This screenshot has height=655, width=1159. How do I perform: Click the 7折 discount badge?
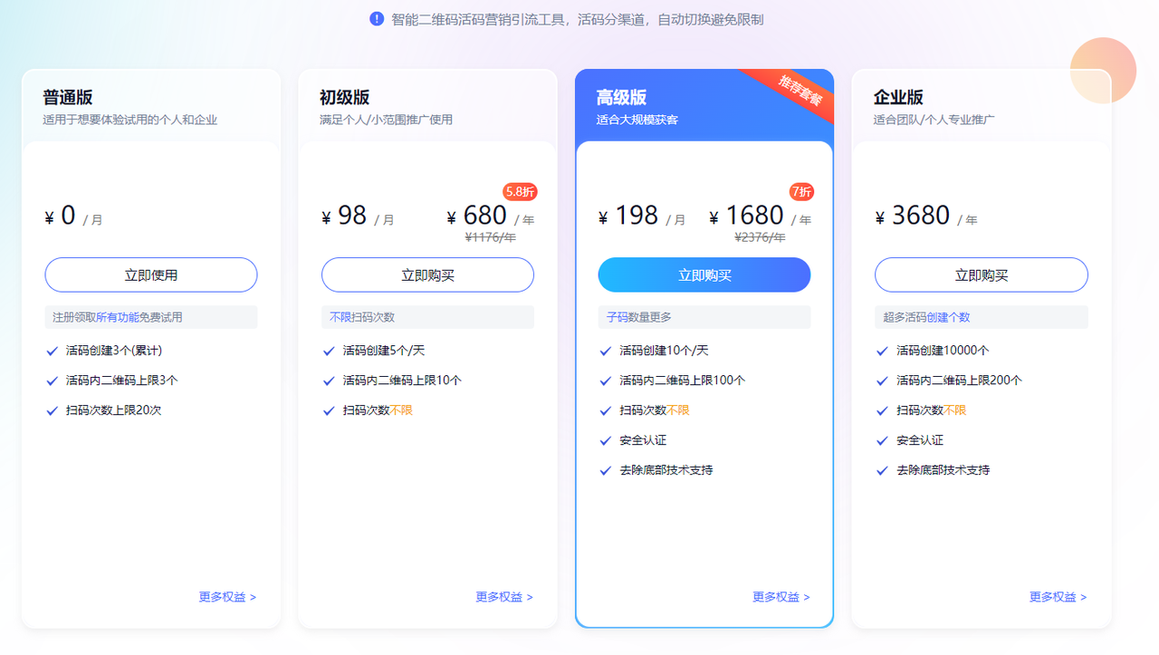point(801,192)
